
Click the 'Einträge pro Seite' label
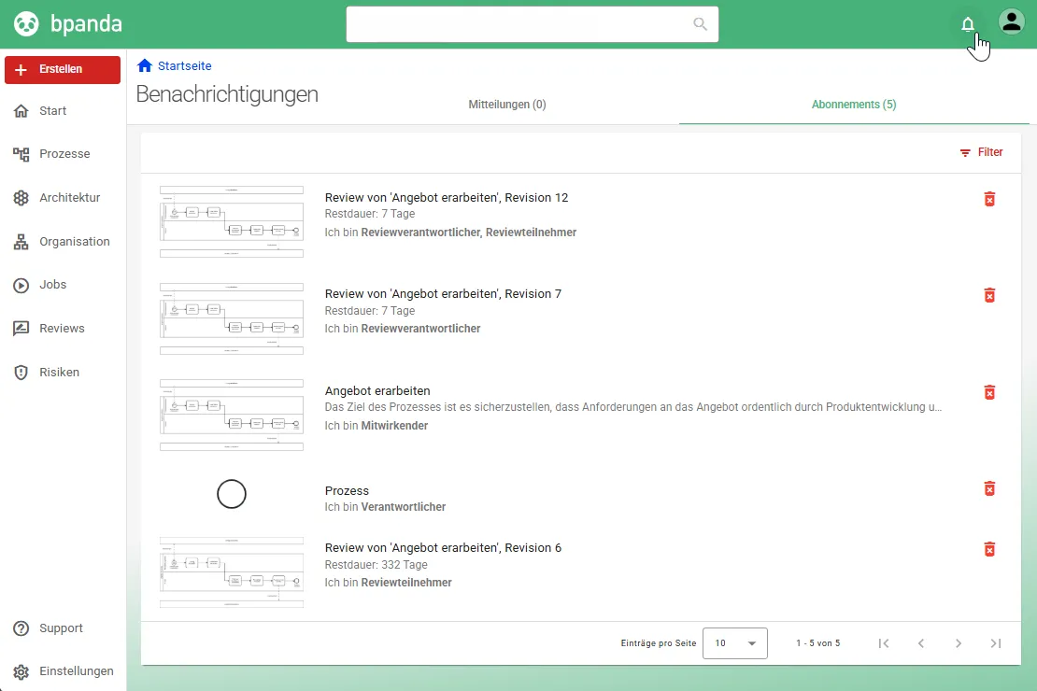pos(658,643)
